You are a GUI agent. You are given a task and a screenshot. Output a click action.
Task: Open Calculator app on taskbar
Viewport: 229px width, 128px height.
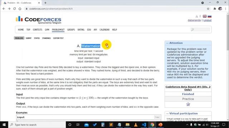click(x=103, y=125)
